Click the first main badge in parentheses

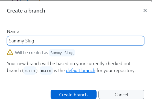click(x=30, y=71)
